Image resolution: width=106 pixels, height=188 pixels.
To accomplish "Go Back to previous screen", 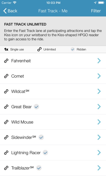I will click(x=10, y=11).
